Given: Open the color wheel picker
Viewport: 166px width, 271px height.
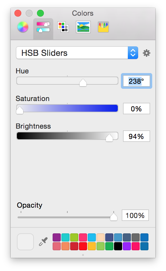Looking at the screenshot, I should click(23, 27).
